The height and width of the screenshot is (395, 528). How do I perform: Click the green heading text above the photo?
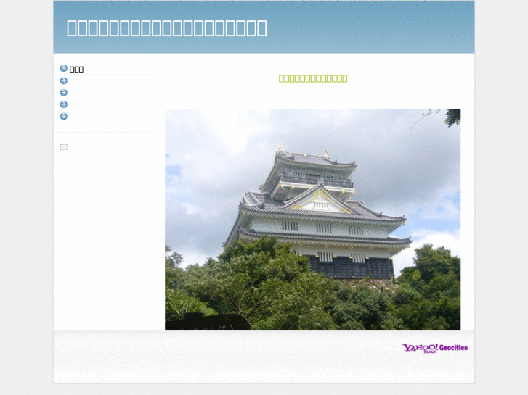click(x=313, y=79)
